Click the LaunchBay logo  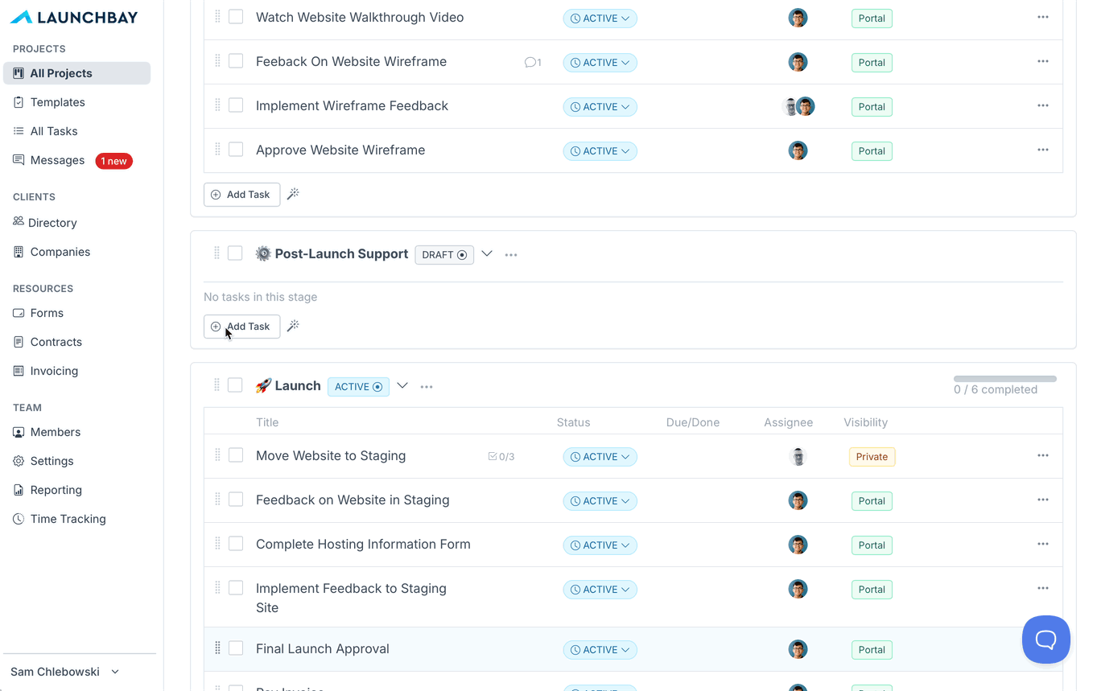point(74,17)
